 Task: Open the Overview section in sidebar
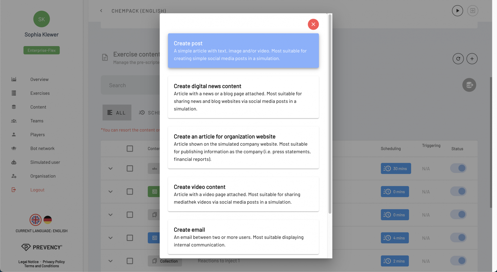[39, 79]
